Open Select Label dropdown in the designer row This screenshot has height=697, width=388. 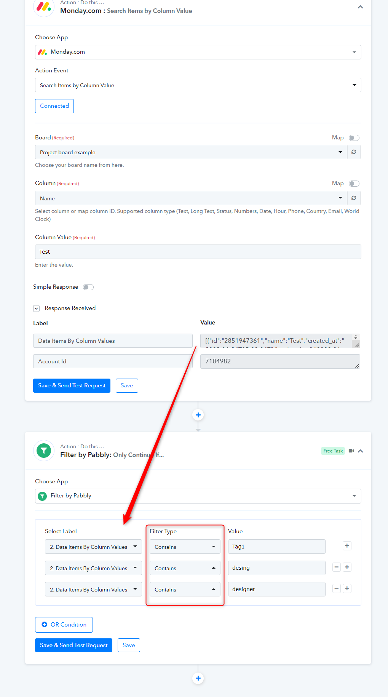click(93, 589)
